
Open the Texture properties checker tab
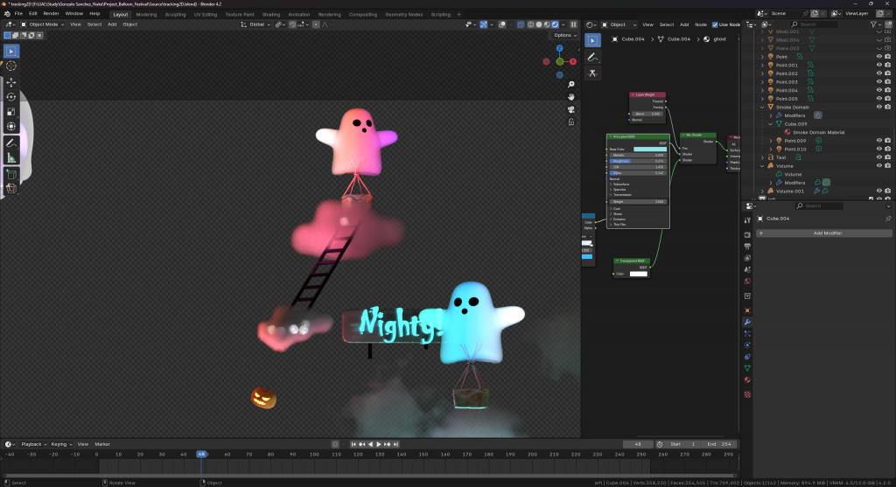click(747, 394)
